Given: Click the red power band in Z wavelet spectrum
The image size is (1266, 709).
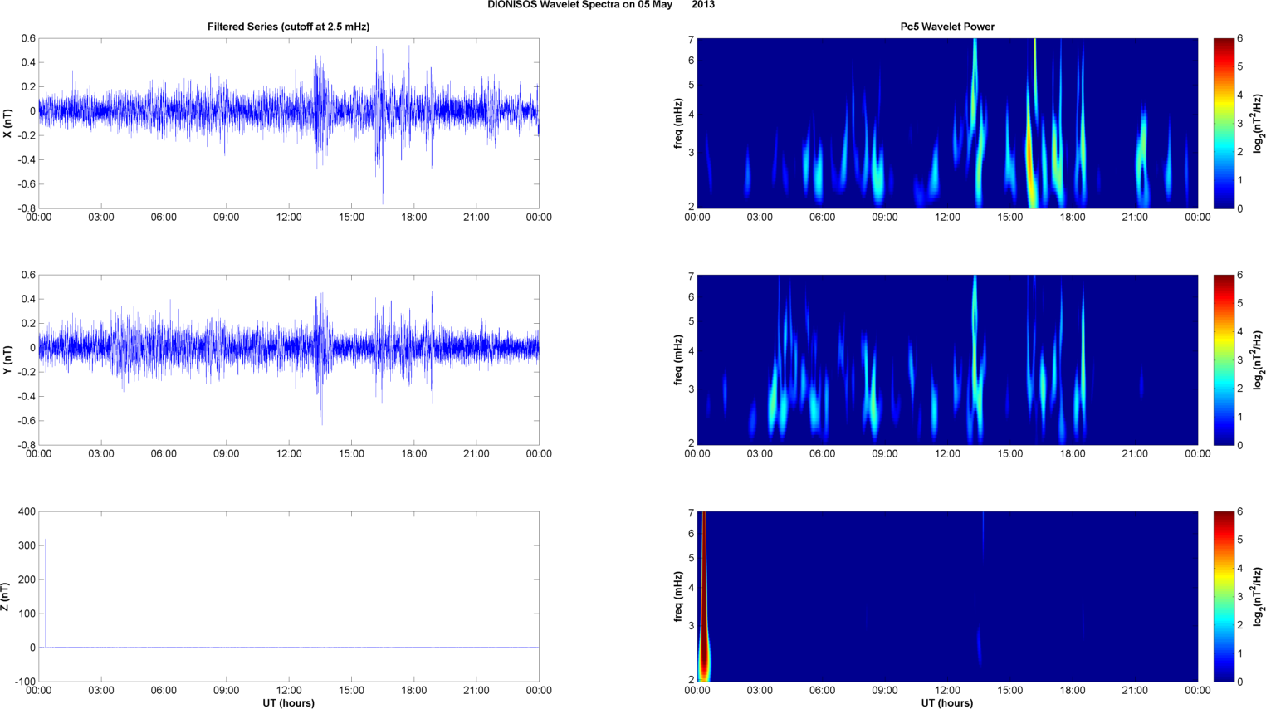Looking at the screenshot, I should click(x=703, y=598).
